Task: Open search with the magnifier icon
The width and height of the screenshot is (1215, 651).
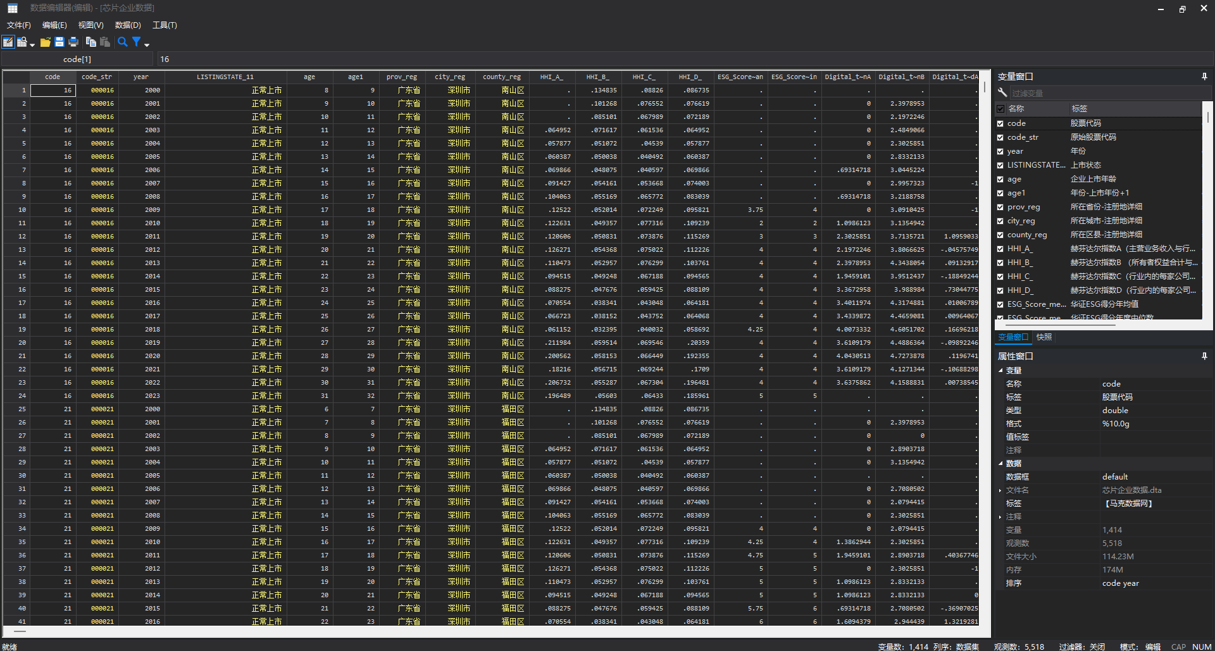Action: click(x=123, y=42)
